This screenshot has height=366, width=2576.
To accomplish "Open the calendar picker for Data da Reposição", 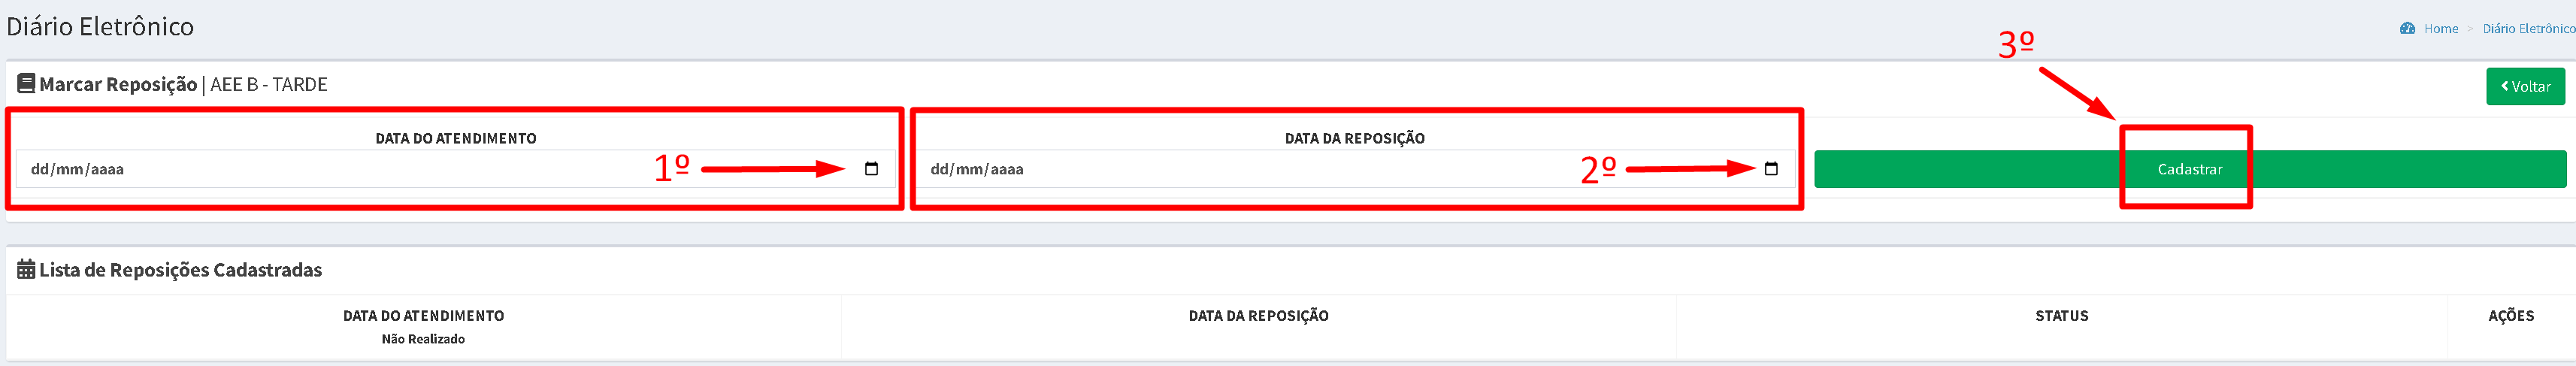I will pyautogui.click(x=1771, y=169).
